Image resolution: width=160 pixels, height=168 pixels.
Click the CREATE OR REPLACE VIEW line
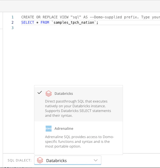coord(91,17)
